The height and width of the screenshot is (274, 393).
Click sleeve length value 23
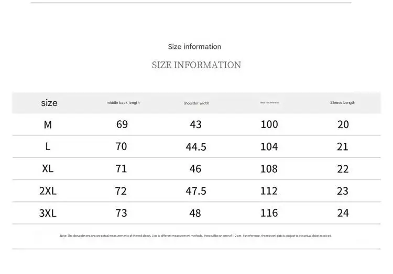pos(343,191)
